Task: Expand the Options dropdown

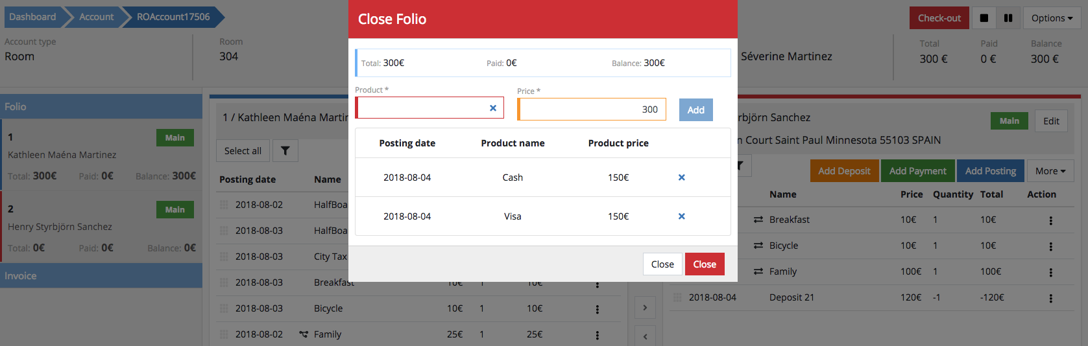Action: click(1052, 18)
